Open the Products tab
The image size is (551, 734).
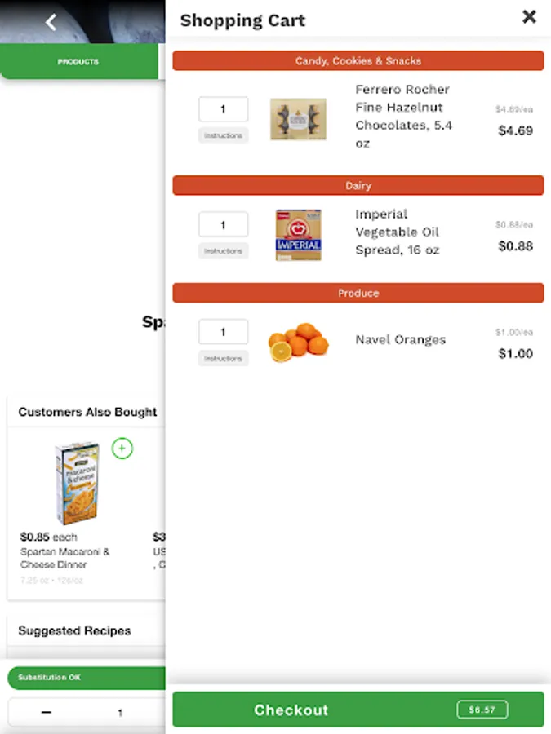[78, 62]
